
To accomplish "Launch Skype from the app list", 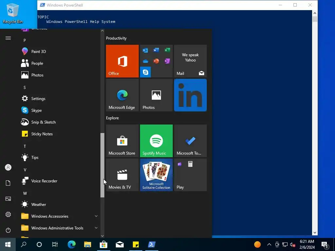I will pyautogui.click(x=60, y=110).
